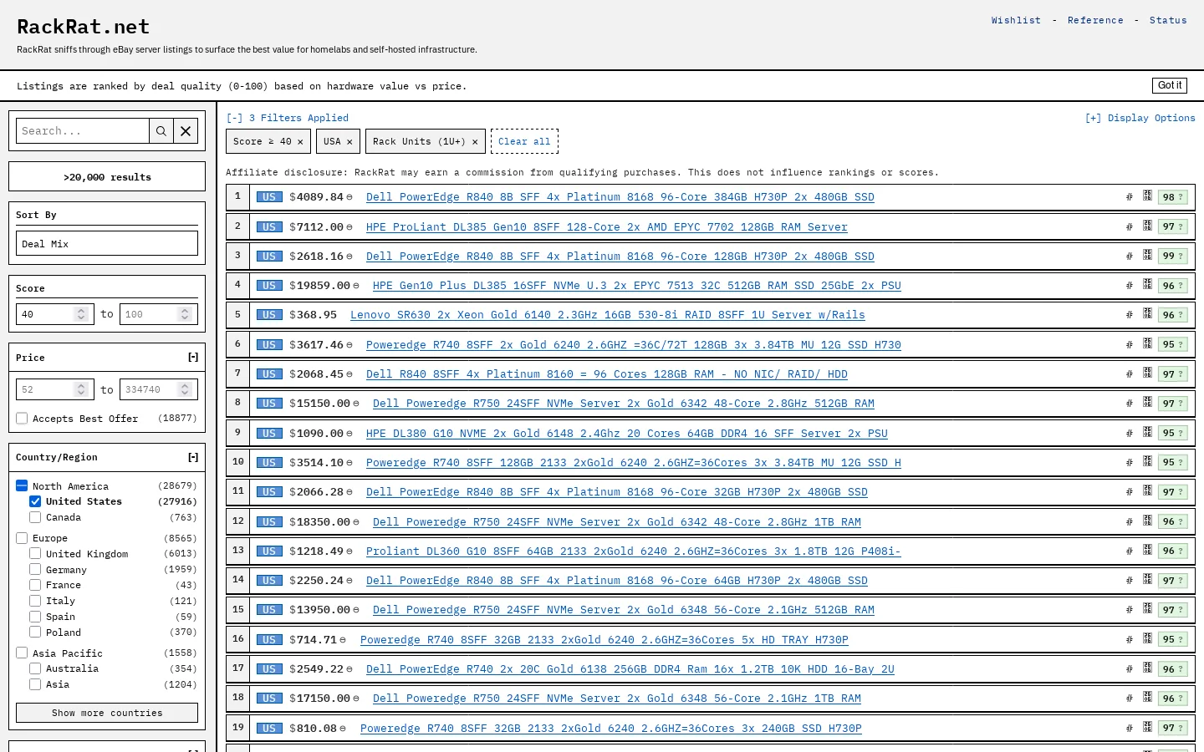Open the Wishlist page
The image size is (1204, 752).
[x=1016, y=20]
